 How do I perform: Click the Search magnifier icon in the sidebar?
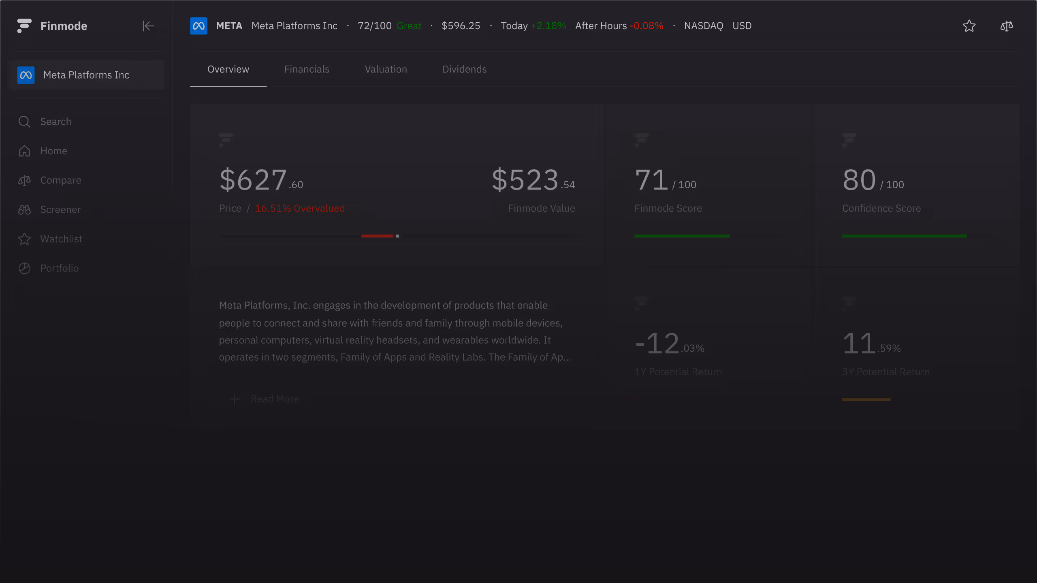(x=24, y=121)
